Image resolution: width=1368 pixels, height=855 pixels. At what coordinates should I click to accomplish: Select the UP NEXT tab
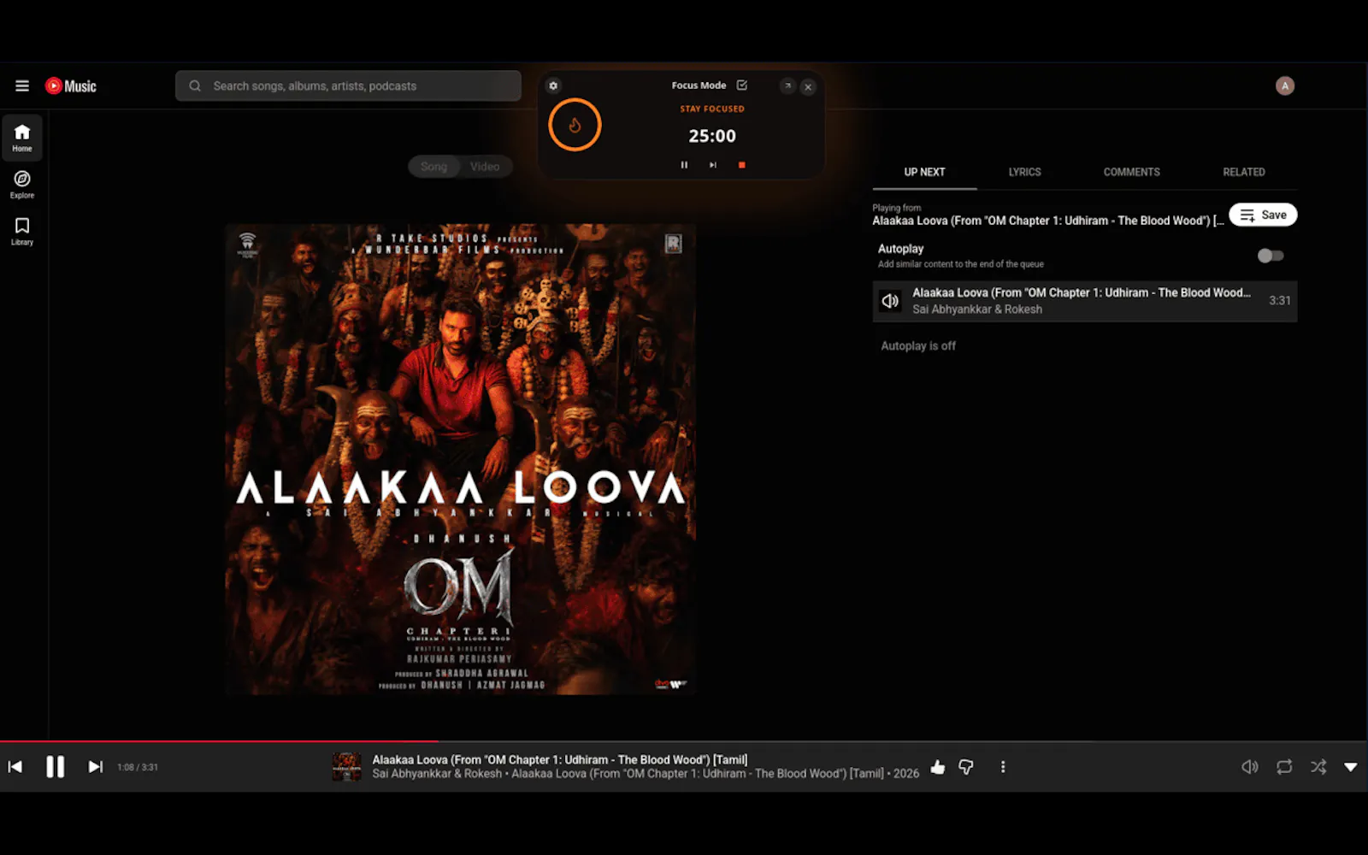pos(924,172)
